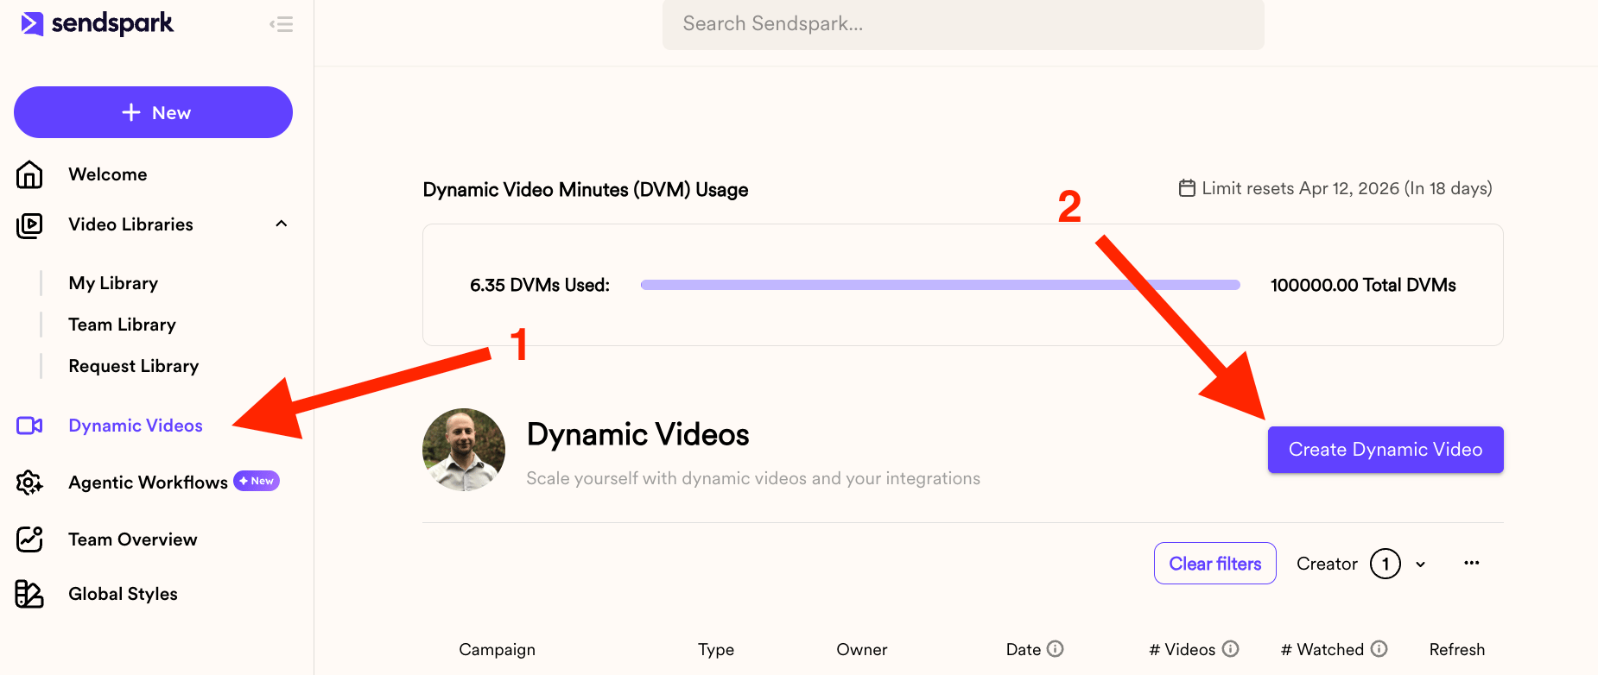Viewport: 1598px width, 675px height.
Task: Click '6.35 DVMs Used:' text
Action: [x=540, y=285]
